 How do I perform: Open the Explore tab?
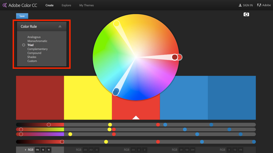coord(66,5)
